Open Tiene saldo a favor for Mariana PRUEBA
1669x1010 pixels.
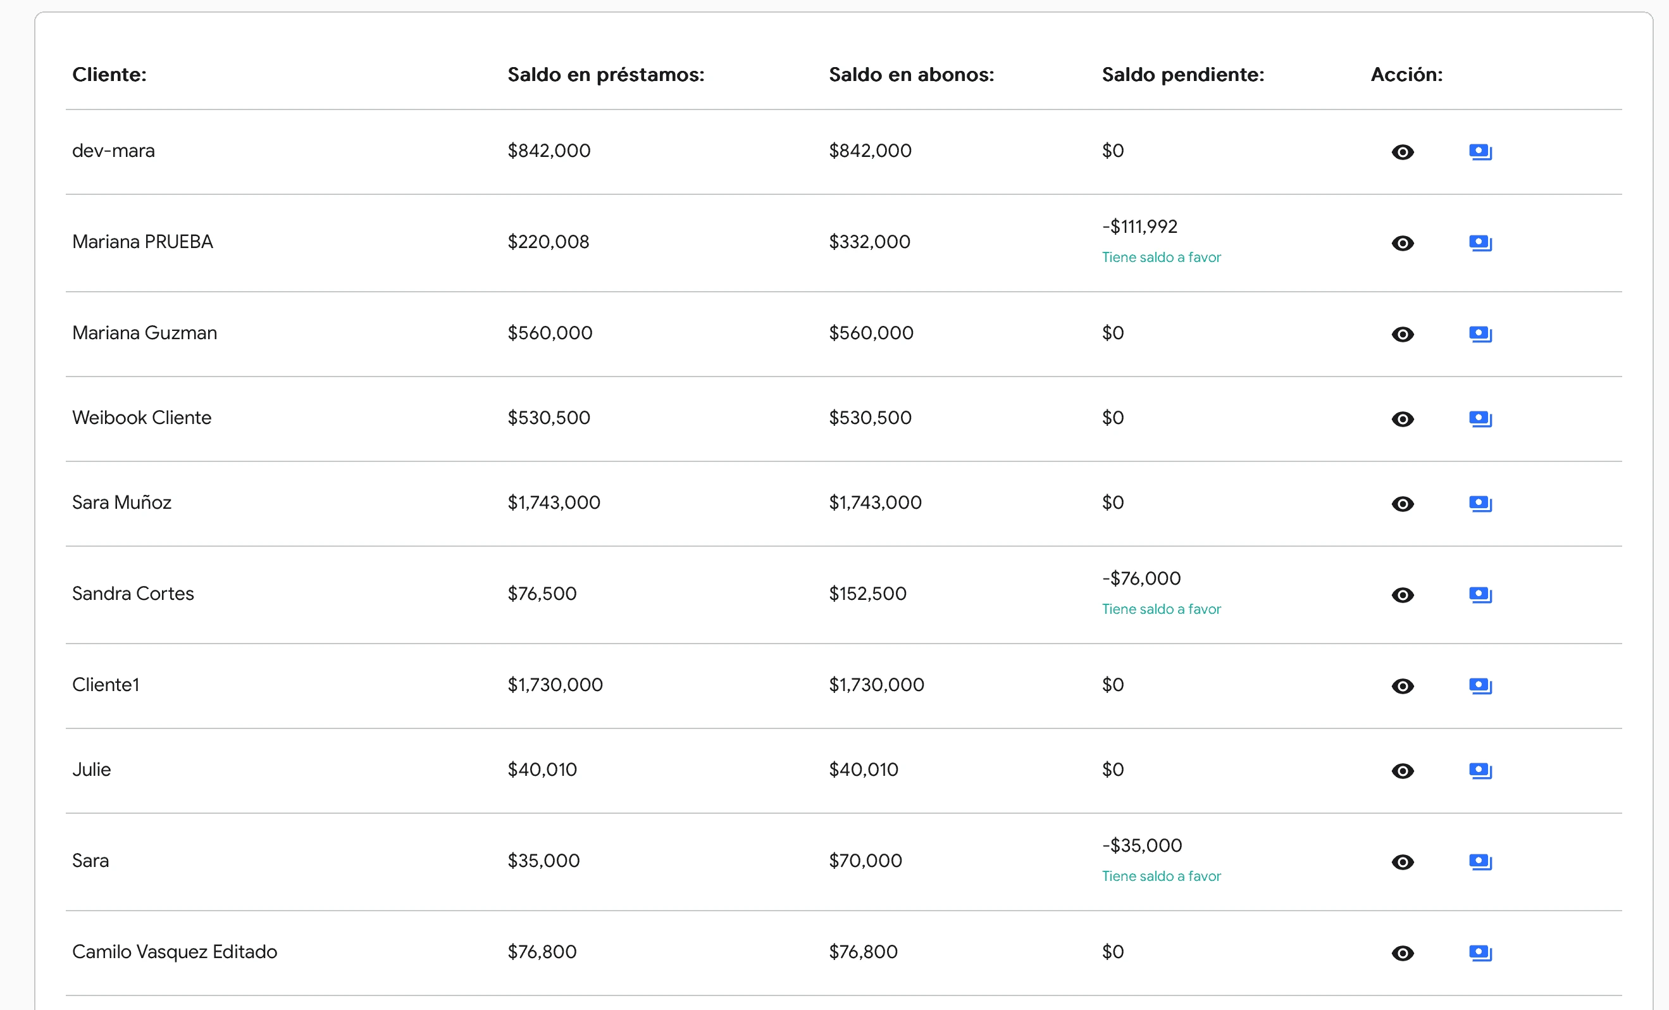coord(1161,257)
